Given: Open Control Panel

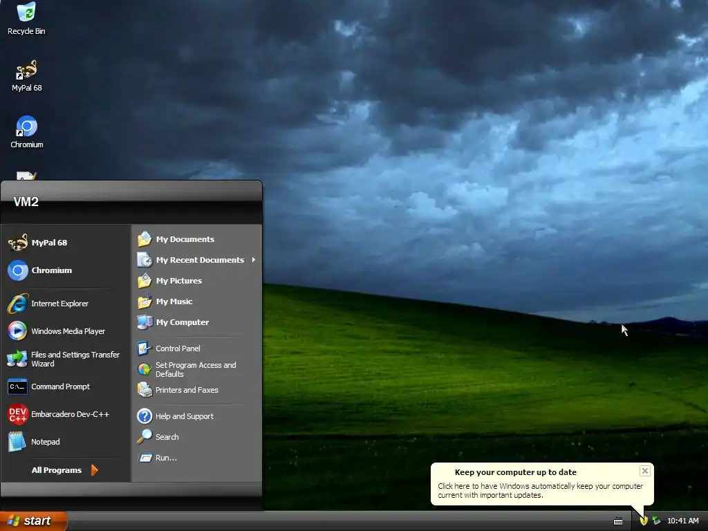Looking at the screenshot, I should [196, 348].
